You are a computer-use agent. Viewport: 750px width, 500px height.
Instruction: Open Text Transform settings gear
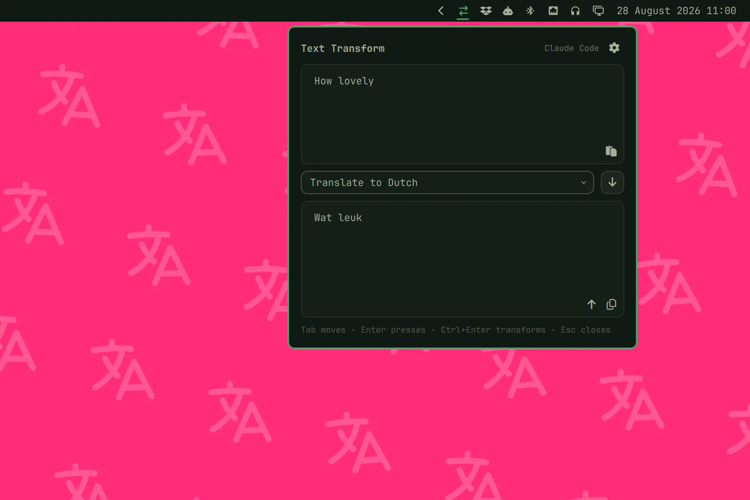tap(614, 48)
